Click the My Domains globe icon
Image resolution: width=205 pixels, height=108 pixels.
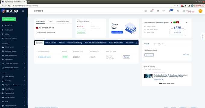tap(3, 59)
